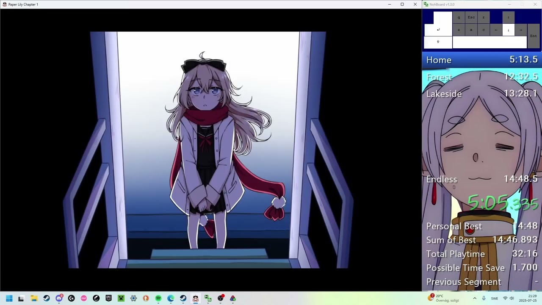Select the Paper Lily game taskbar icon
The width and height of the screenshot is (542, 305).
[x=195, y=298]
